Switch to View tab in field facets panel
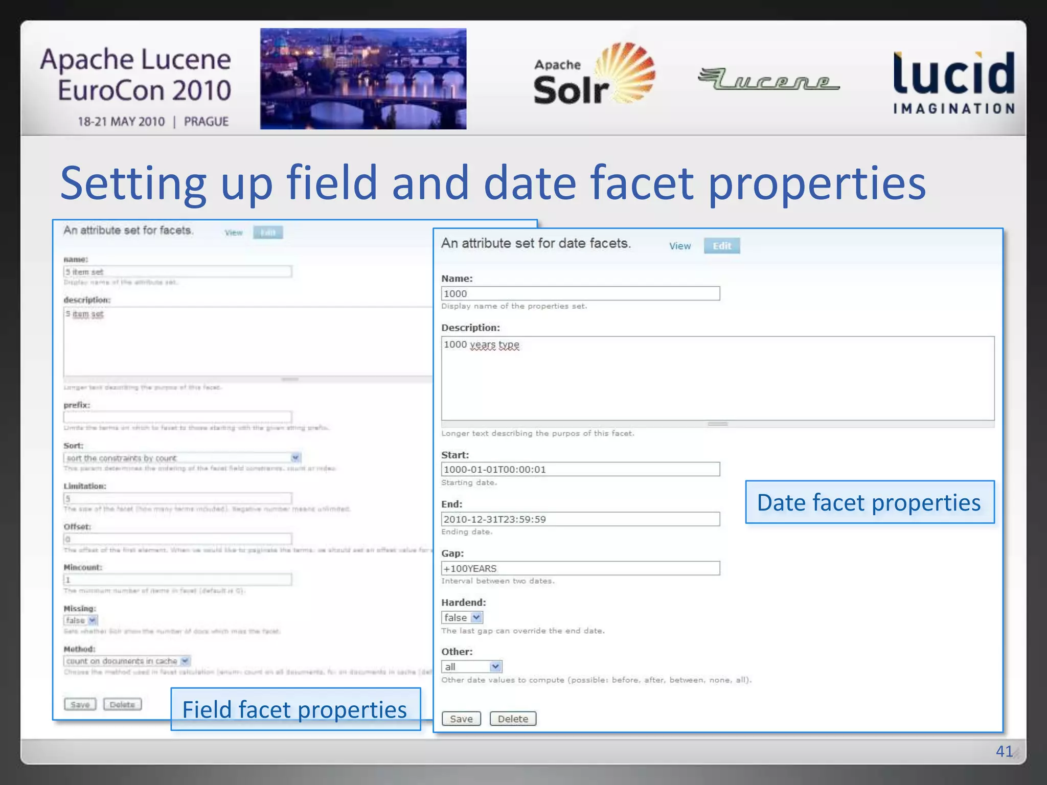The image size is (1047, 785). pyautogui.click(x=234, y=233)
